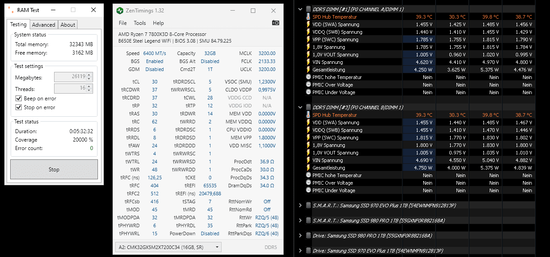Screen dimensions: 550x257
Task: Click DIMM #3 Gesamtleistung bolt icon
Action: (x=308, y=168)
